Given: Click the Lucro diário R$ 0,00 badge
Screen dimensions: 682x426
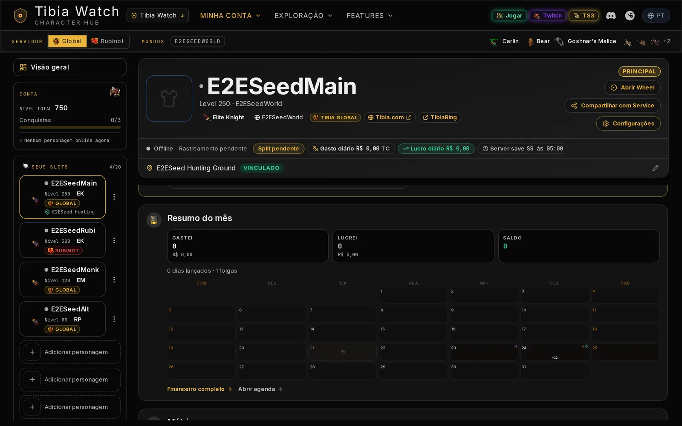Looking at the screenshot, I should tap(436, 149).
